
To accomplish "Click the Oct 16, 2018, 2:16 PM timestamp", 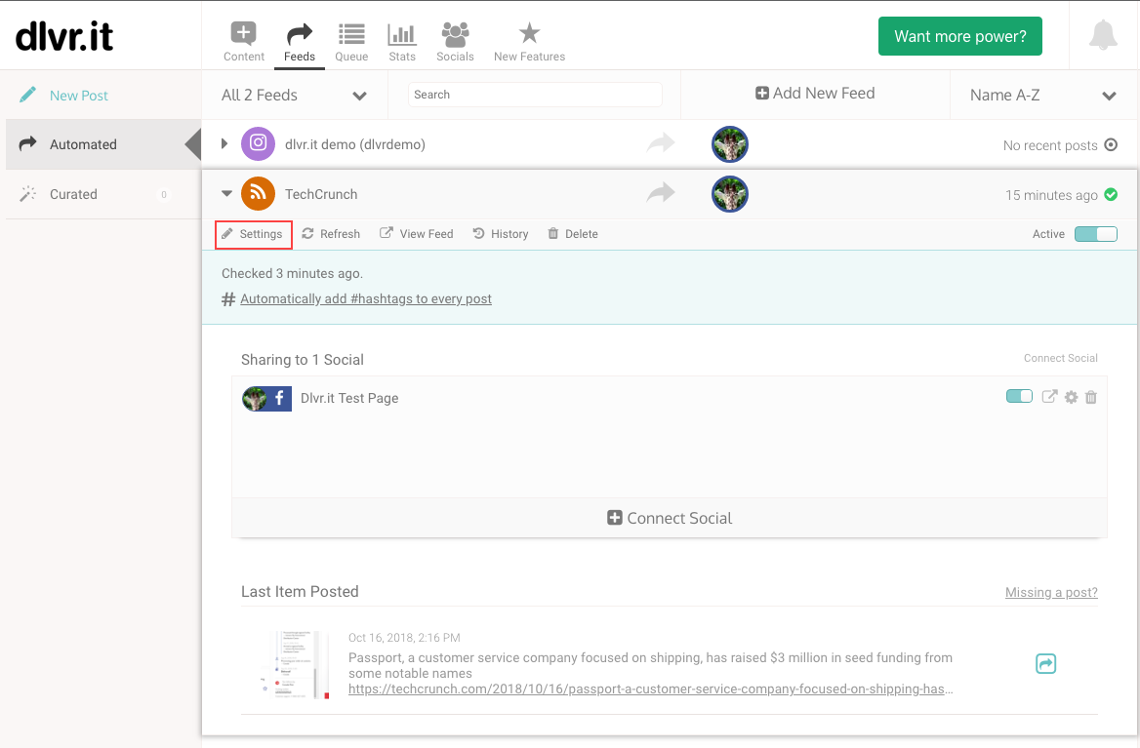I will coord(404,638).
